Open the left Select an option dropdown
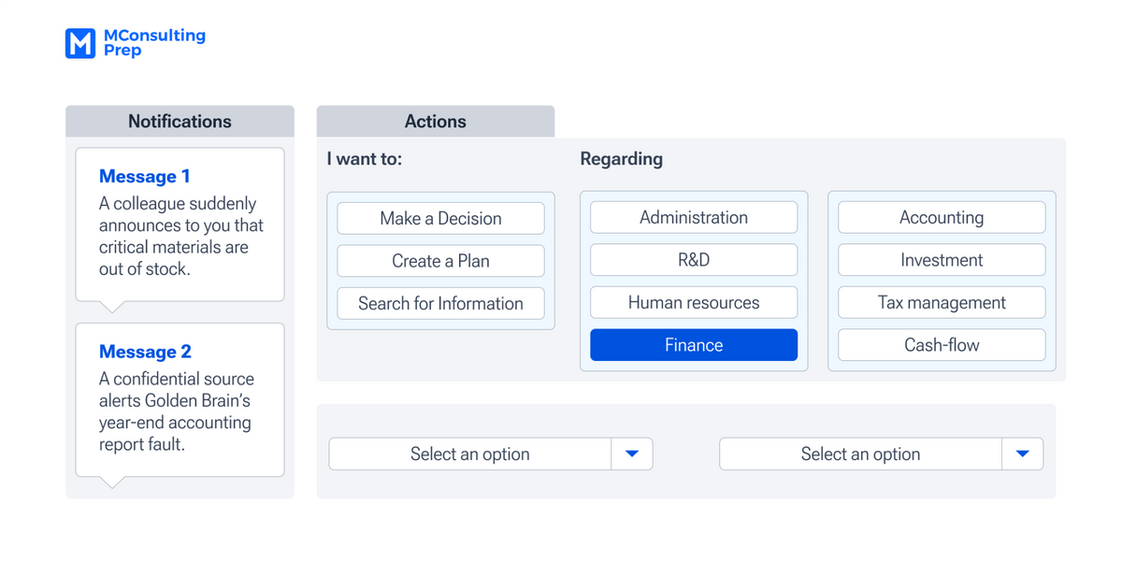 click(x=491, y=454)
